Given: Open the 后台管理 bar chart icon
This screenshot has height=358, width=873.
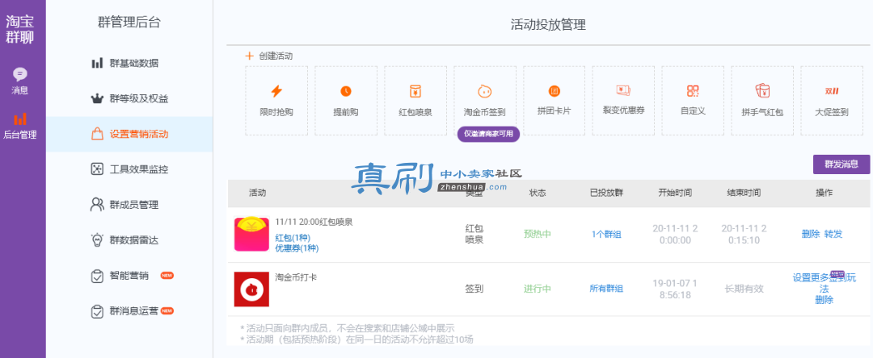Looking at the screenshot, I should (20, 119).
